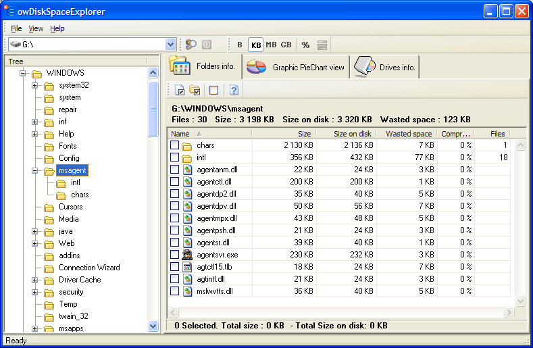The image size is (533, 348).
Task: Open the View menu
Action: [x=36, y=28]
